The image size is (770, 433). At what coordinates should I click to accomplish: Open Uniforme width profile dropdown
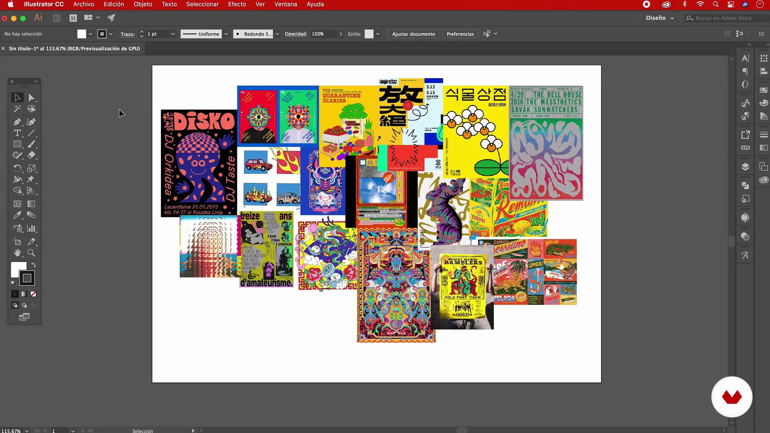click(226, 34)
